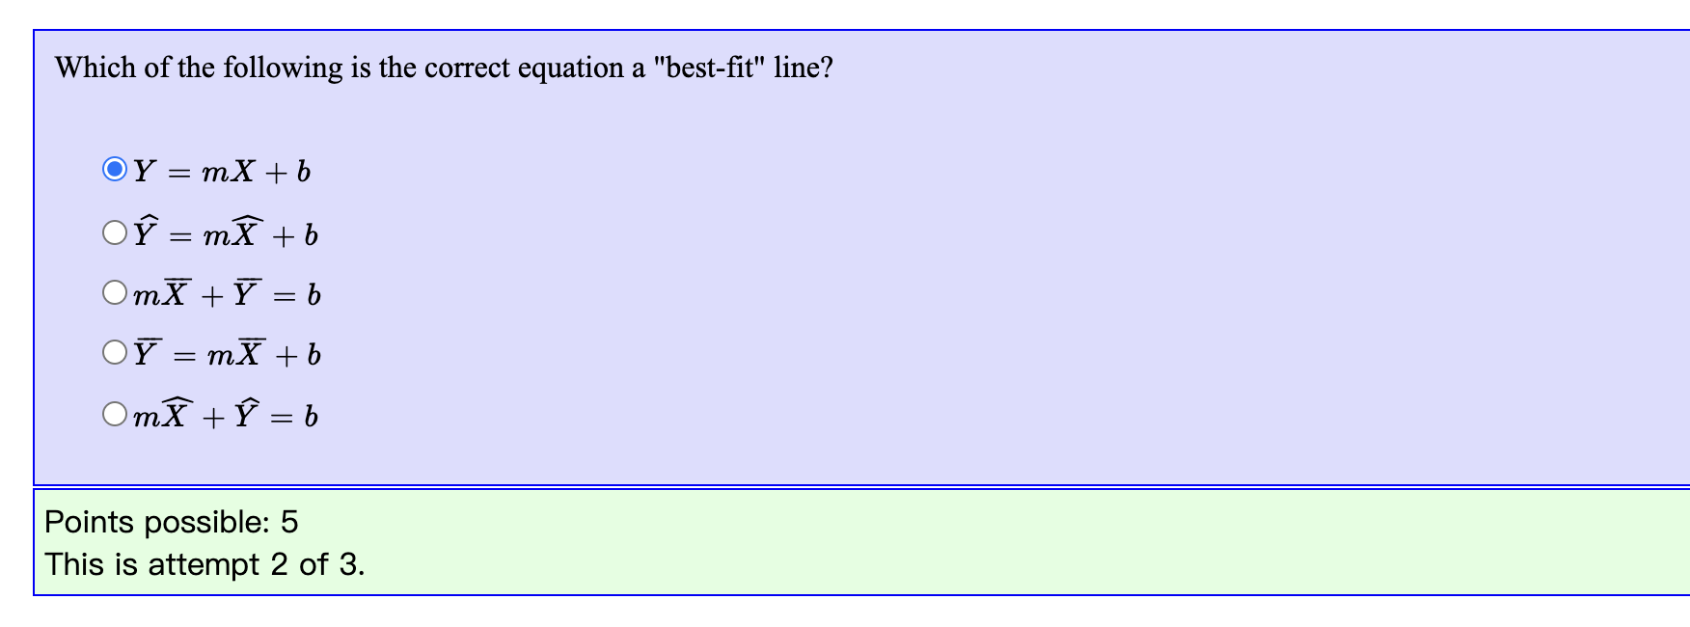Click the best-fit line question text
This screenshot has width=1690, height=627.
click(445, 68)
